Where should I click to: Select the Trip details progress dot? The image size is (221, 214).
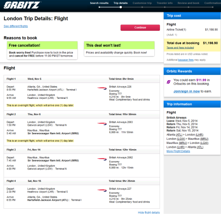pos(121,7)
